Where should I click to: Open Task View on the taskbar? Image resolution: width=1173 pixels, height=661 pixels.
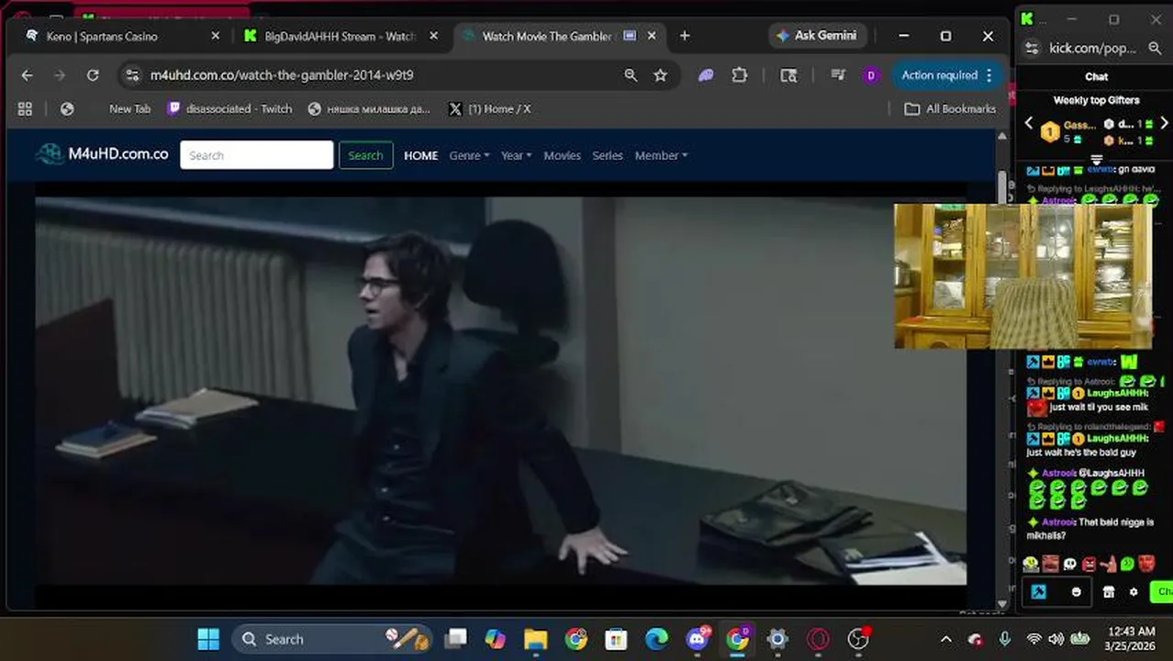coord(455,639)
